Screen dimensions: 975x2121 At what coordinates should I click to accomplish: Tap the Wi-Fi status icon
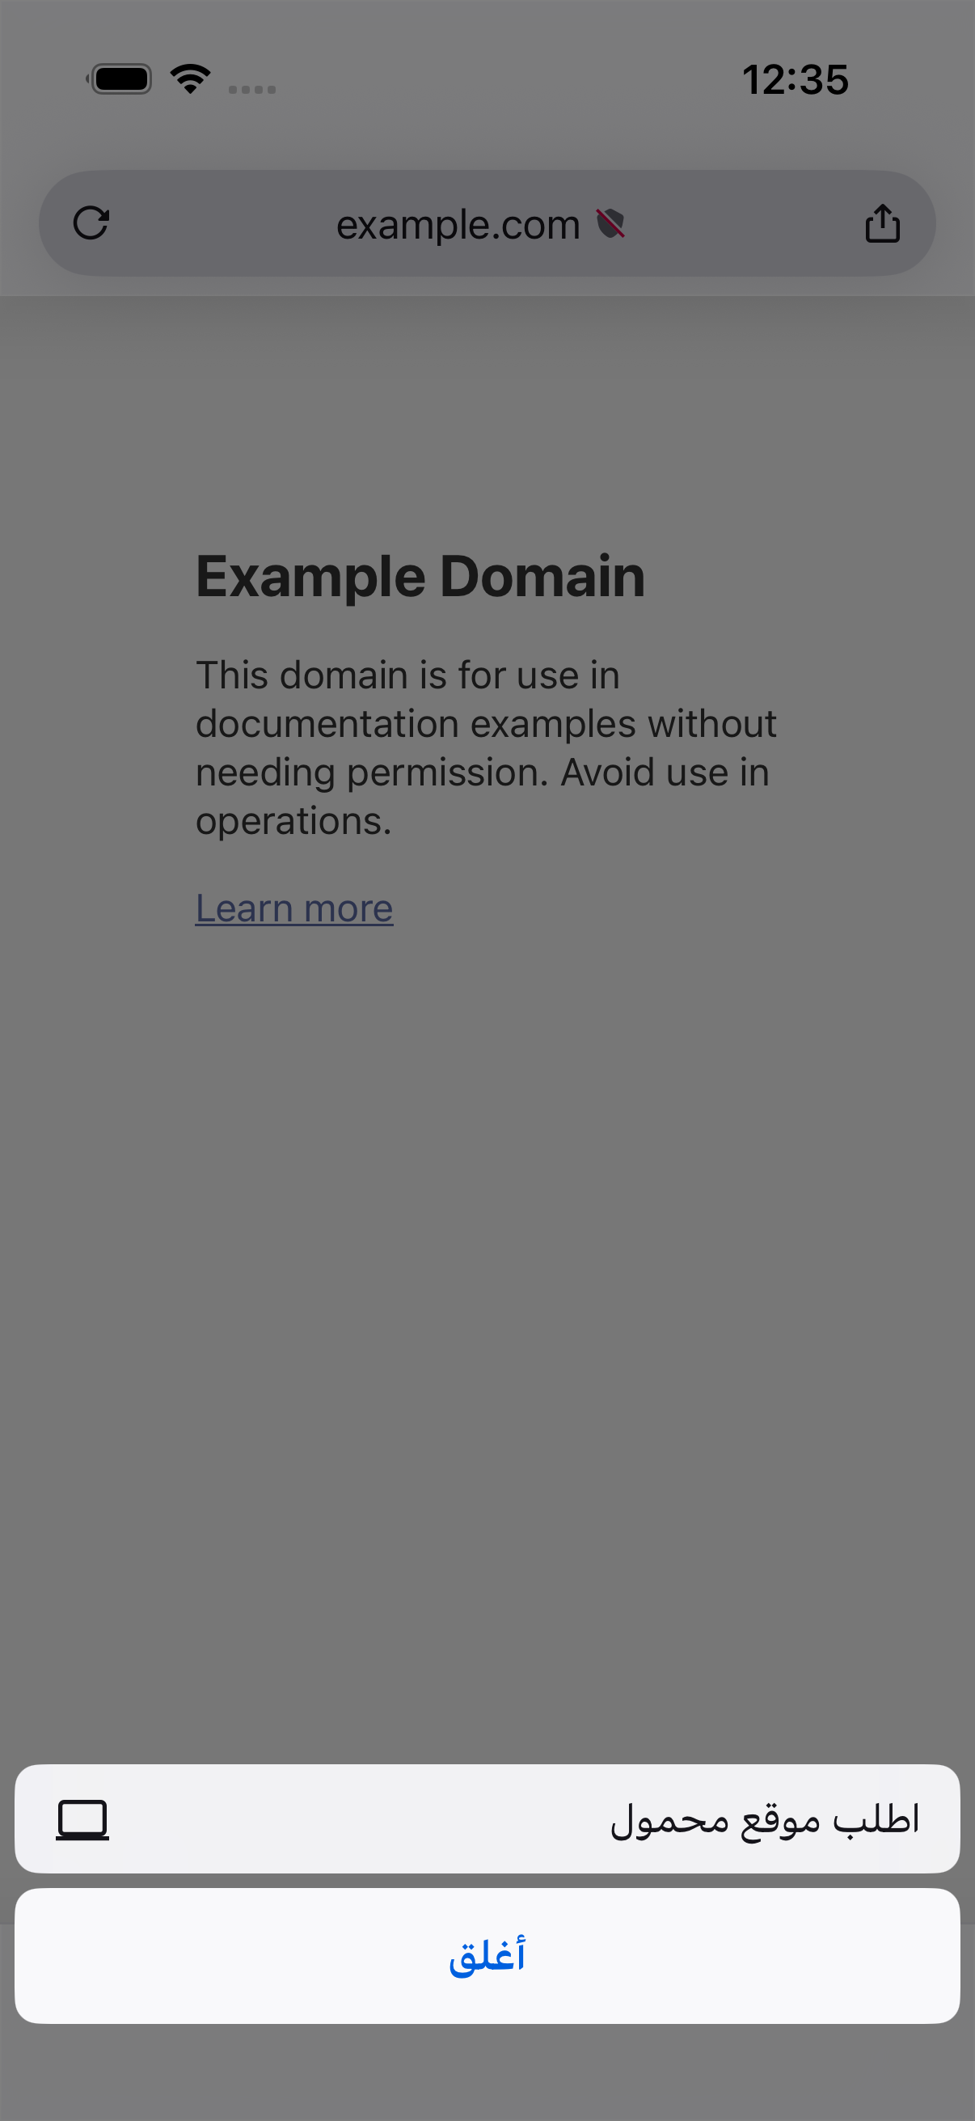190,79
